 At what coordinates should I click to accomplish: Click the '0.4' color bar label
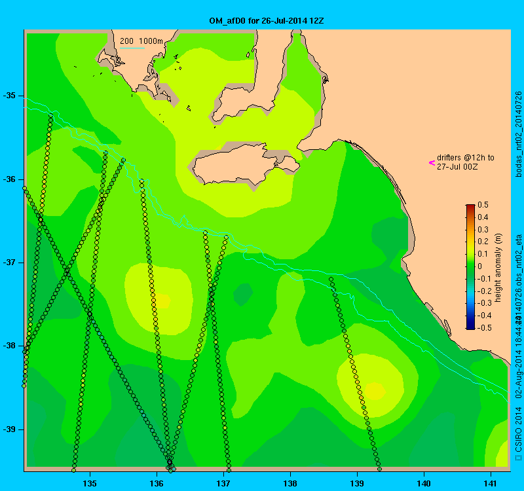[483, 217]
